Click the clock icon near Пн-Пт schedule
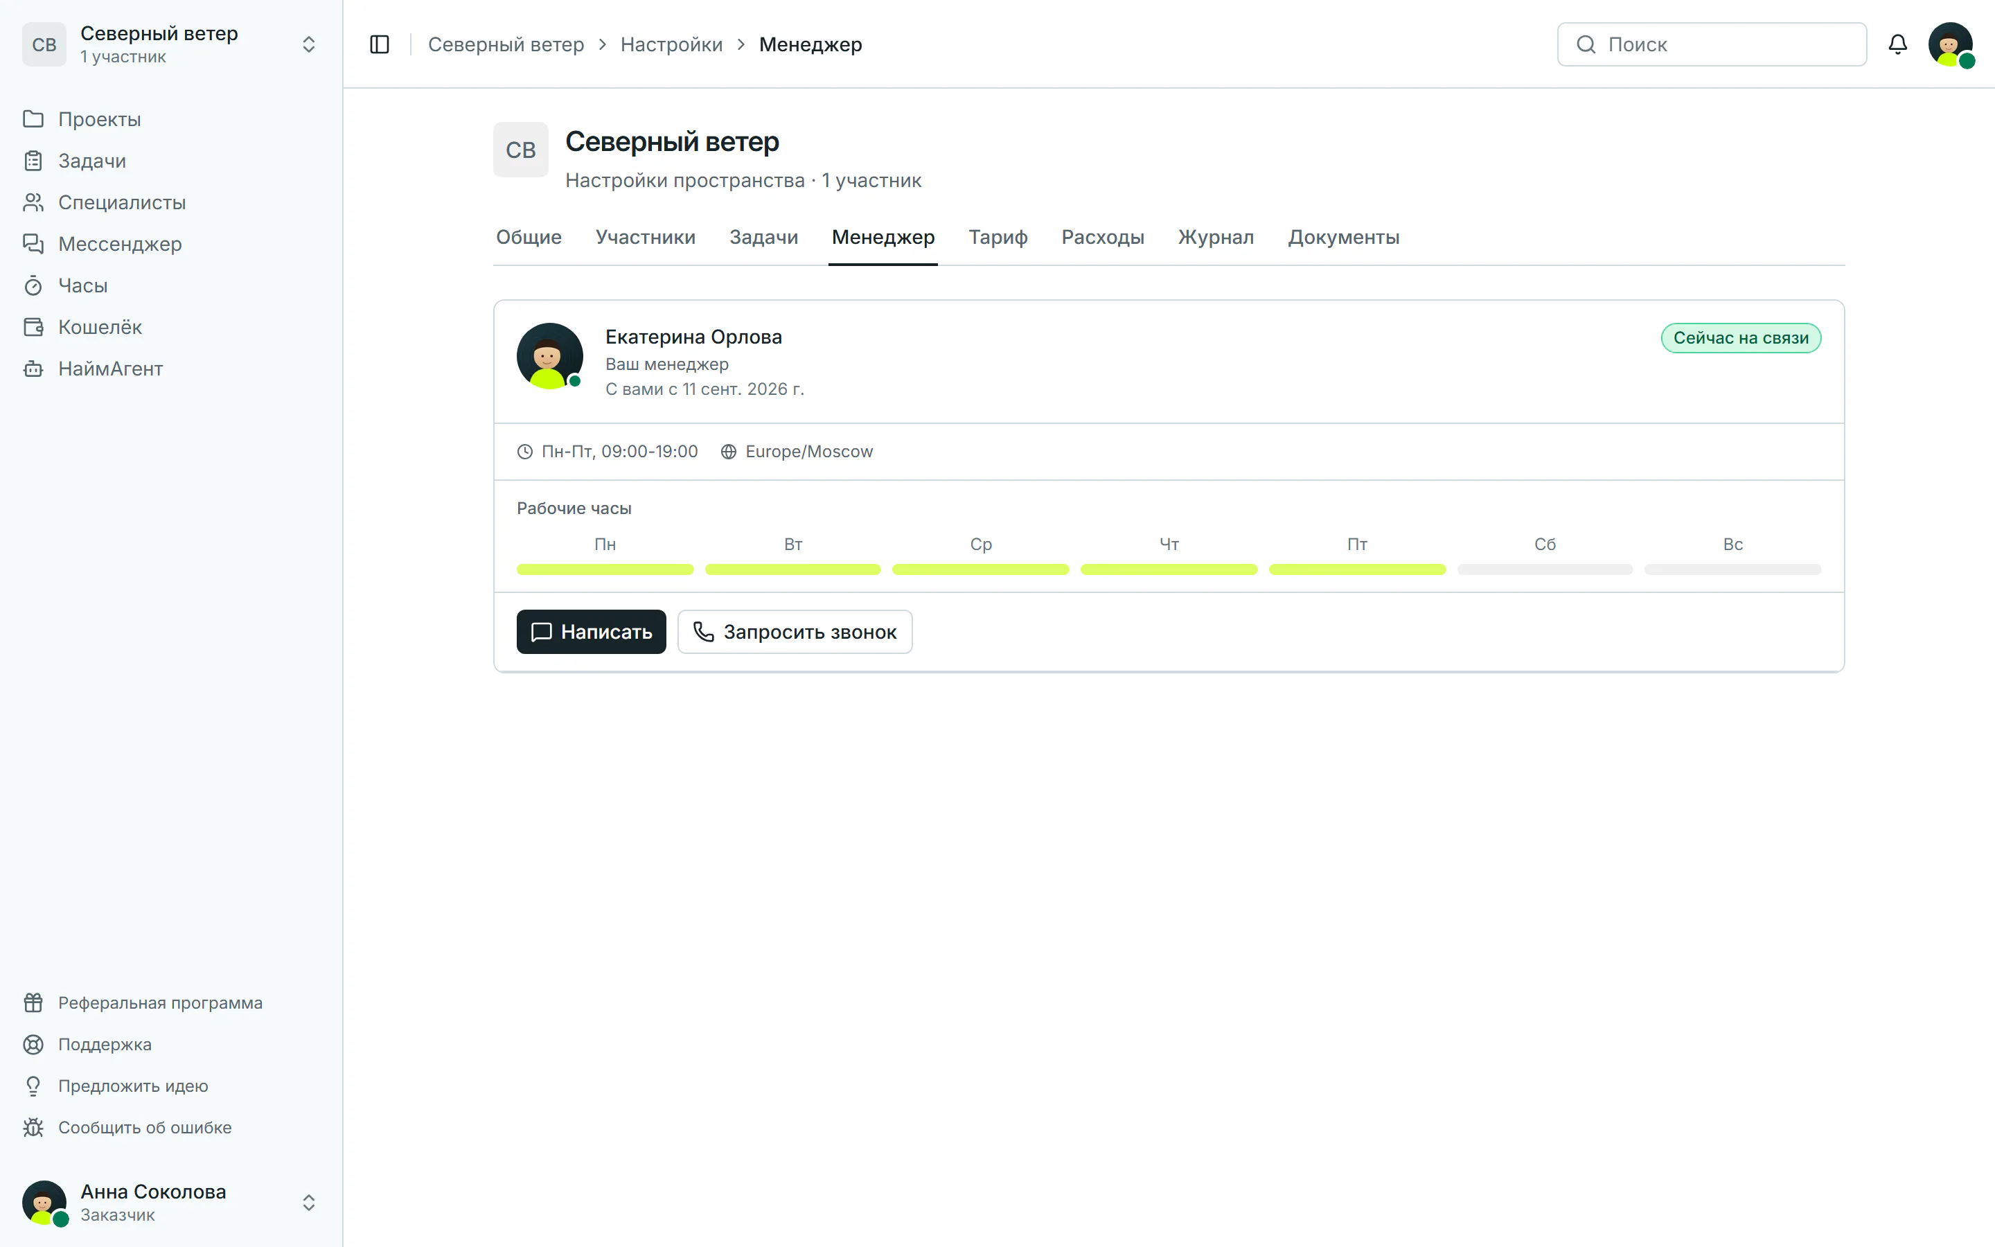1995x1247 pixels. (x=525, y=451)
